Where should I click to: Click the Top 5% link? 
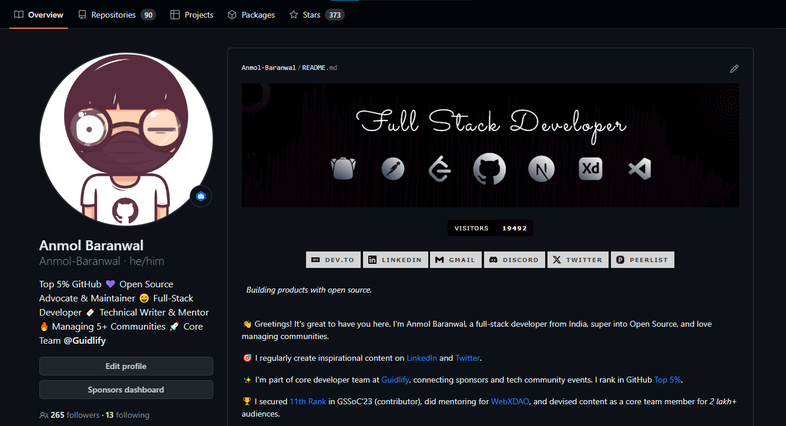pos(667,380)
